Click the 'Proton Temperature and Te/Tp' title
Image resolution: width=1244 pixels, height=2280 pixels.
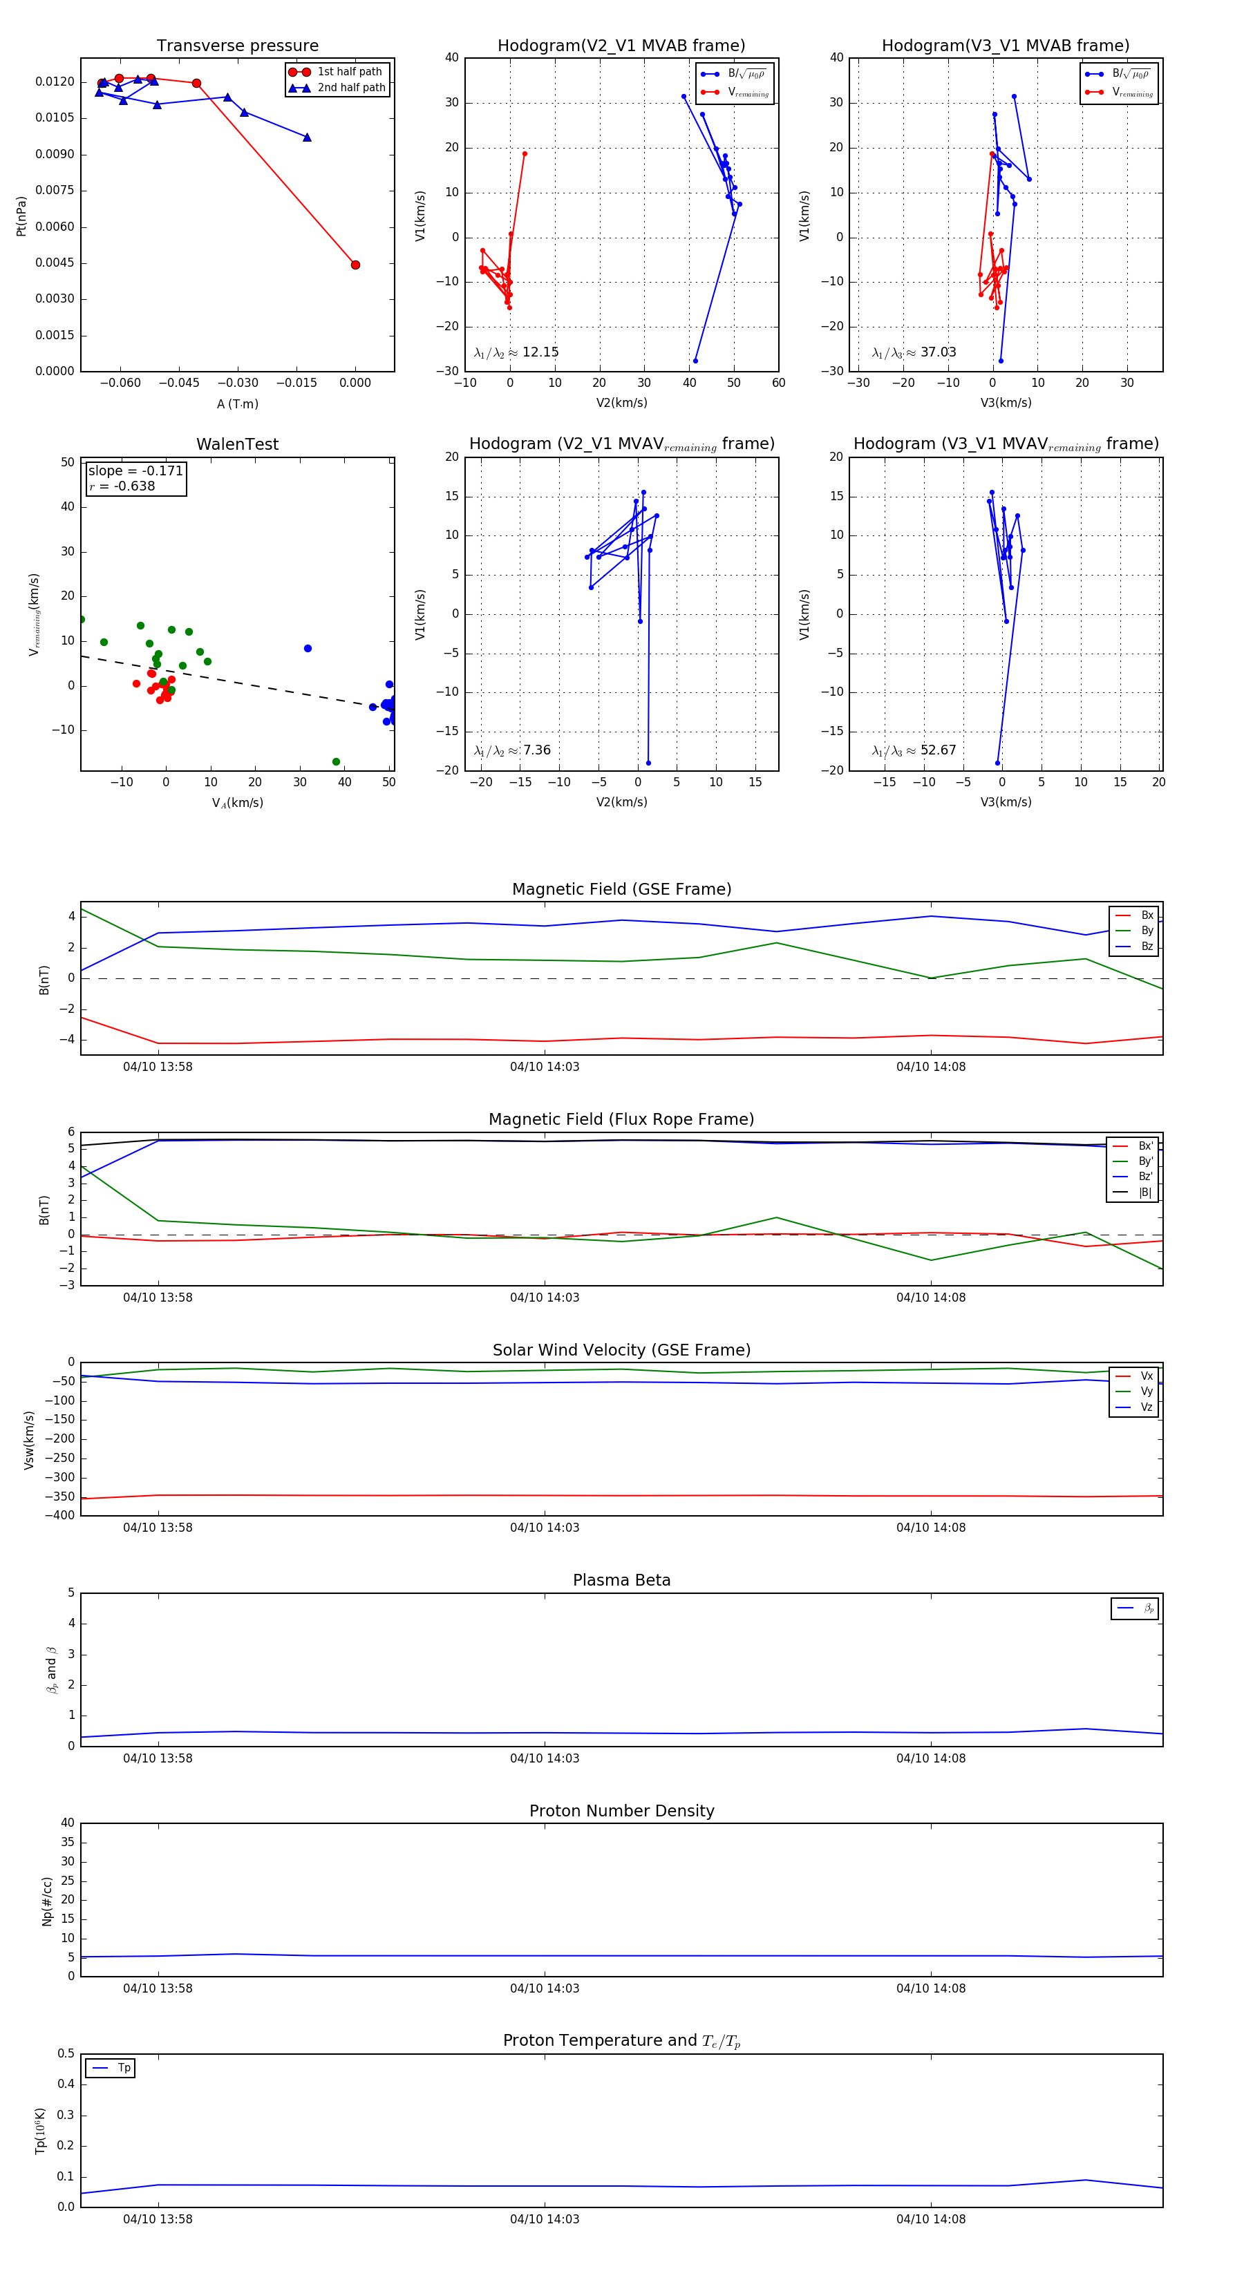[621, 2041]
